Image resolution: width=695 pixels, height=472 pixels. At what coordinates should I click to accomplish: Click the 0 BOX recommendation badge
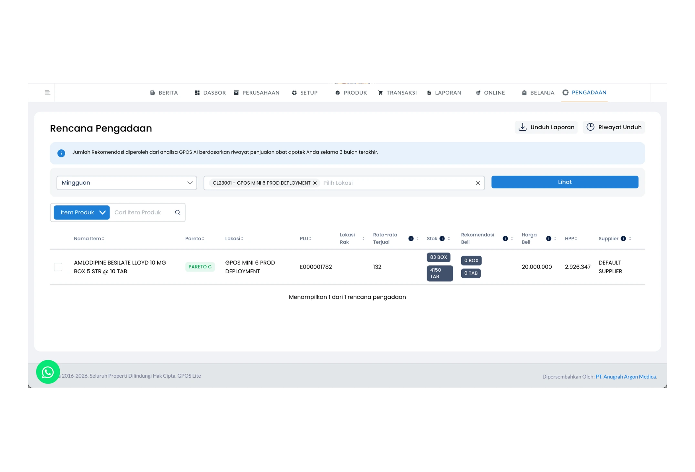click(x=471, y=261)
